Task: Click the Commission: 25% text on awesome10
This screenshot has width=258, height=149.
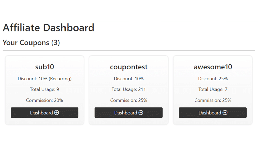Action: coord(212,100)
